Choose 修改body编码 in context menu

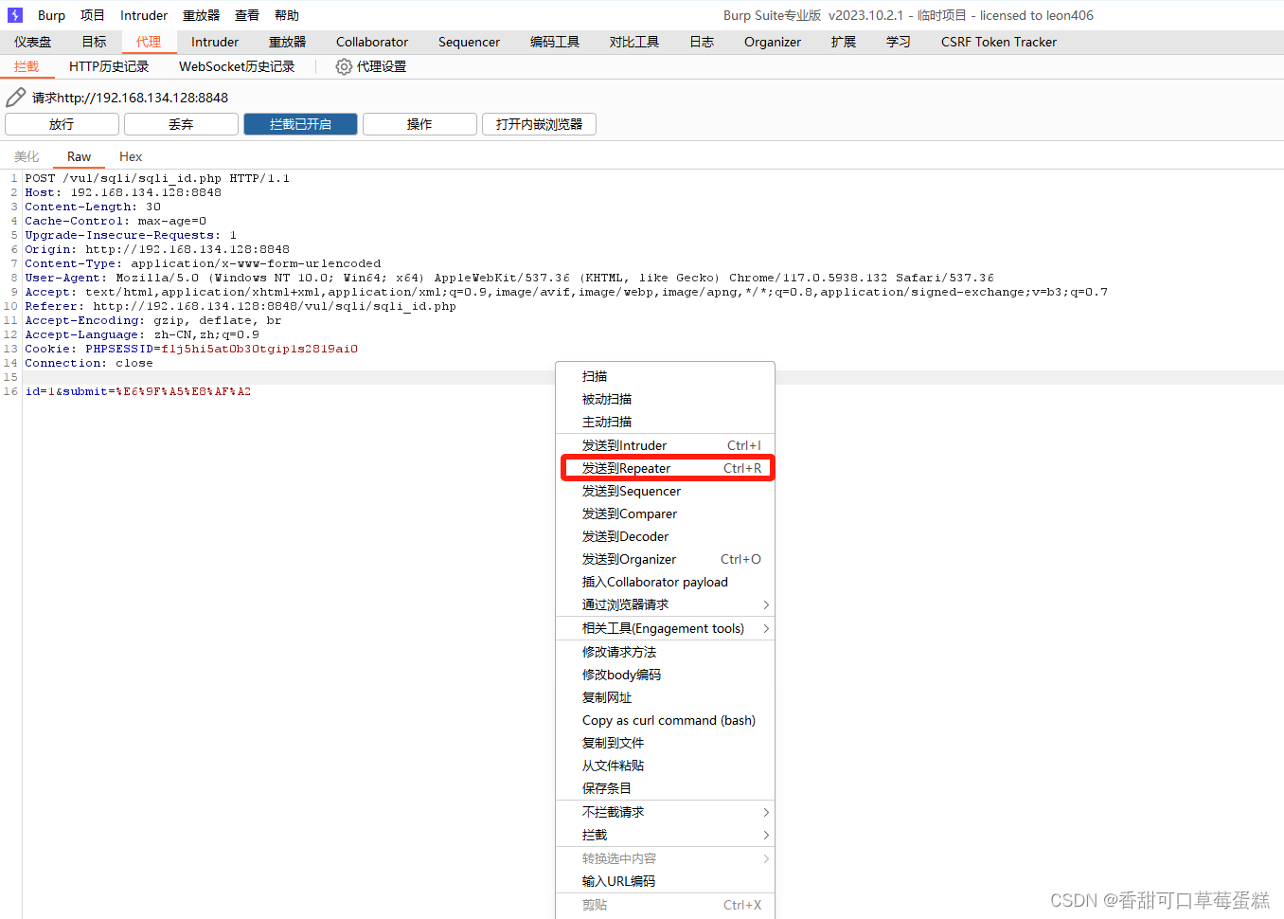coord(665,675)
